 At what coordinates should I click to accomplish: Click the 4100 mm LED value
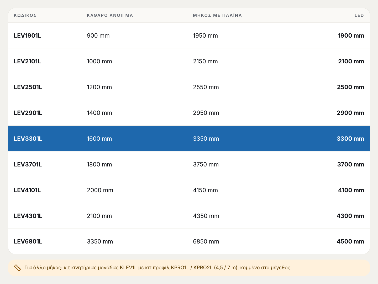pyautogui.click(x=351, y=190)
